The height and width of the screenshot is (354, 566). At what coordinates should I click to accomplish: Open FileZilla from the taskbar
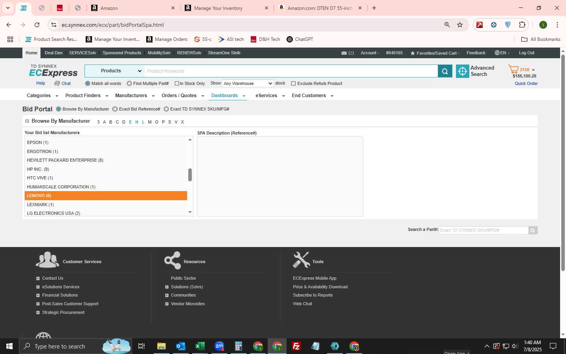(x=296, y=346)
